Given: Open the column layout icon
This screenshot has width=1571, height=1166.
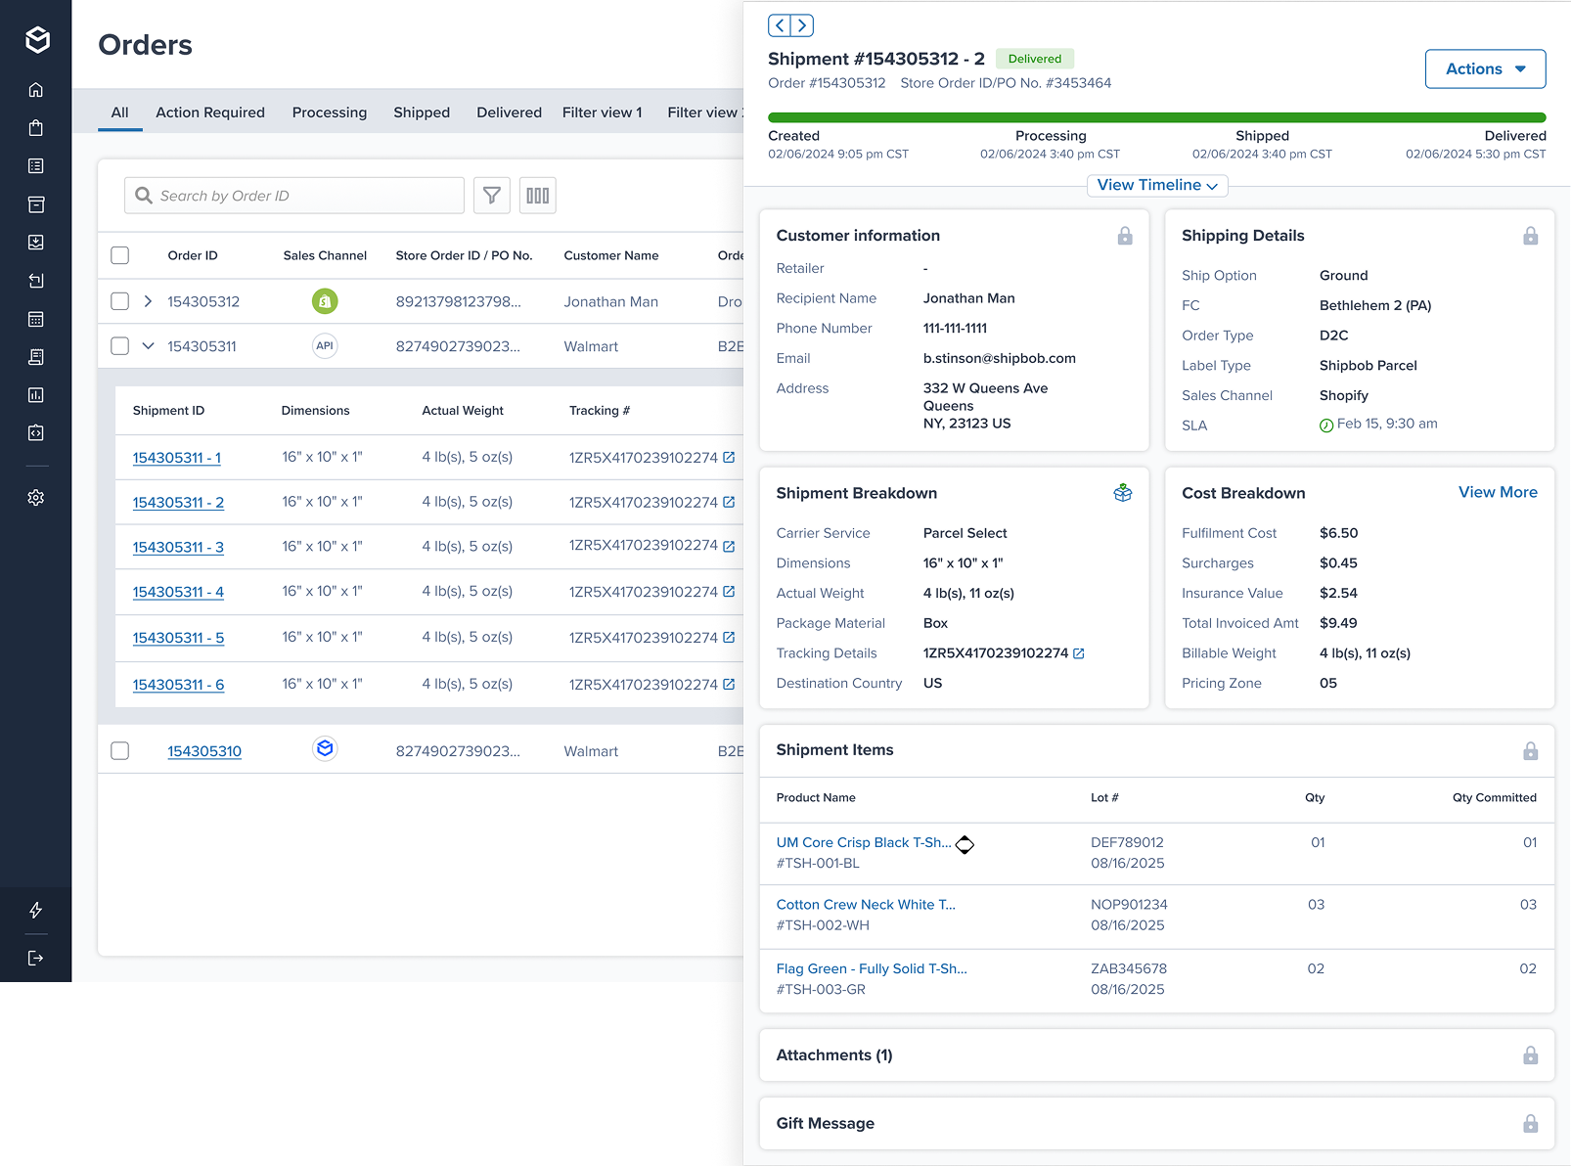Looking at the screenshot, I should click(538, 196).
